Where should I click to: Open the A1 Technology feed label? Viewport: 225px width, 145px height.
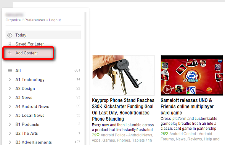coord(30,80)
